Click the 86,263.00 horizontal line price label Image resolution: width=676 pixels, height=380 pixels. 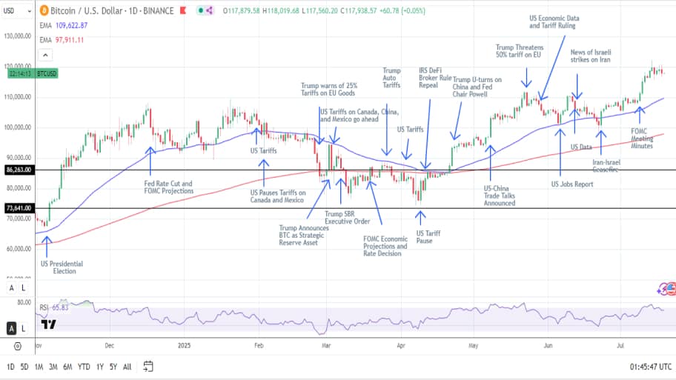coord(19,170)
